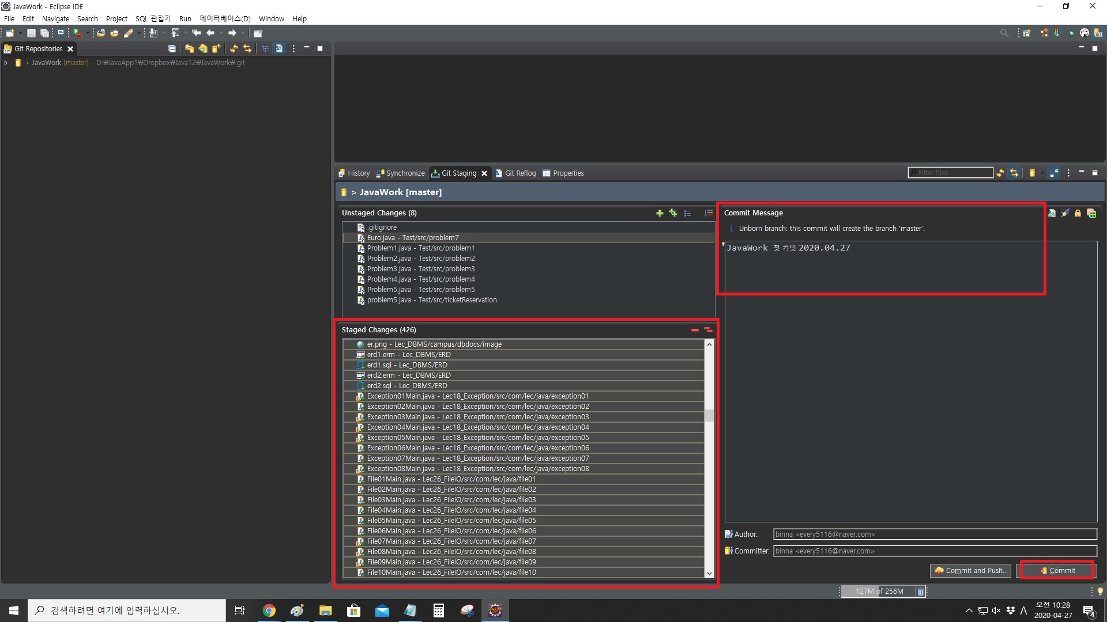Toggle Amend previous commit icon
The height and width of the screenshot is (622, 1107).
(x=1051, y=213)
